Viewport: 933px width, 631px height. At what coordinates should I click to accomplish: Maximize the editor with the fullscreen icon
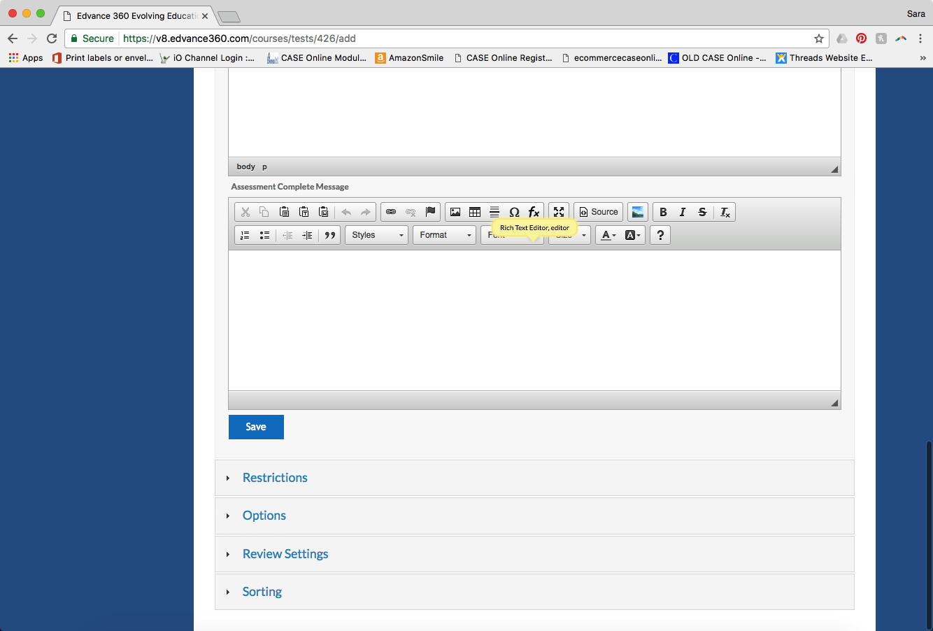pyautogui.click(x=559, y=212)
